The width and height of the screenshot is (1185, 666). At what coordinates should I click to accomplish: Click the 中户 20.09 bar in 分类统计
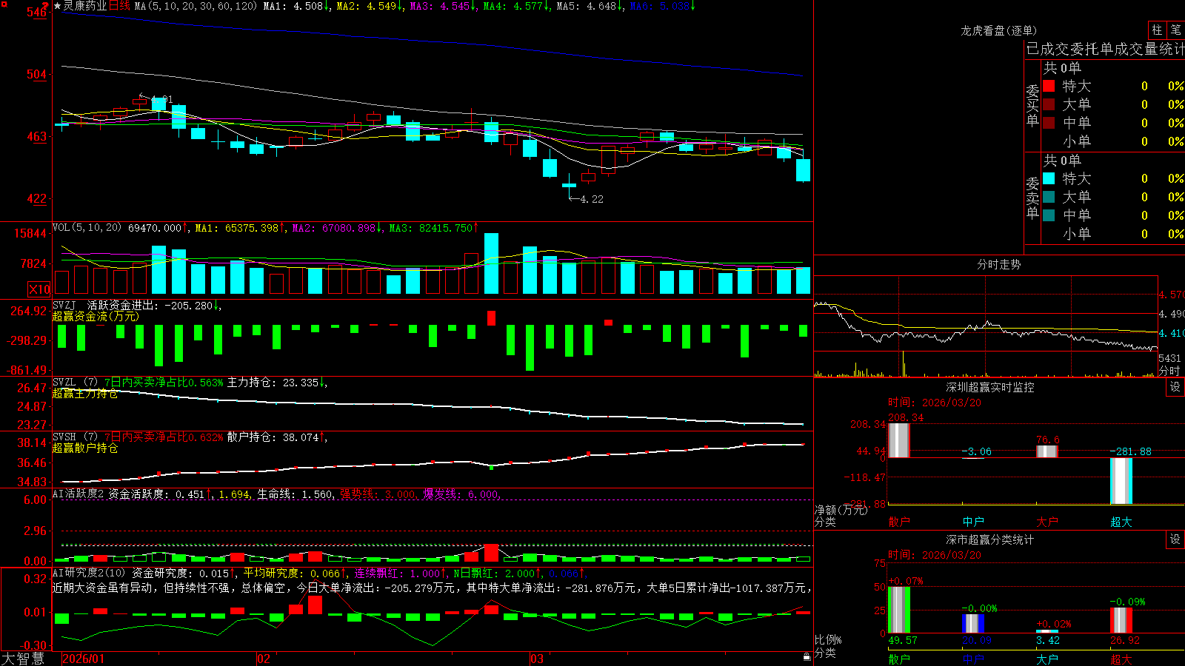(973, 624)
